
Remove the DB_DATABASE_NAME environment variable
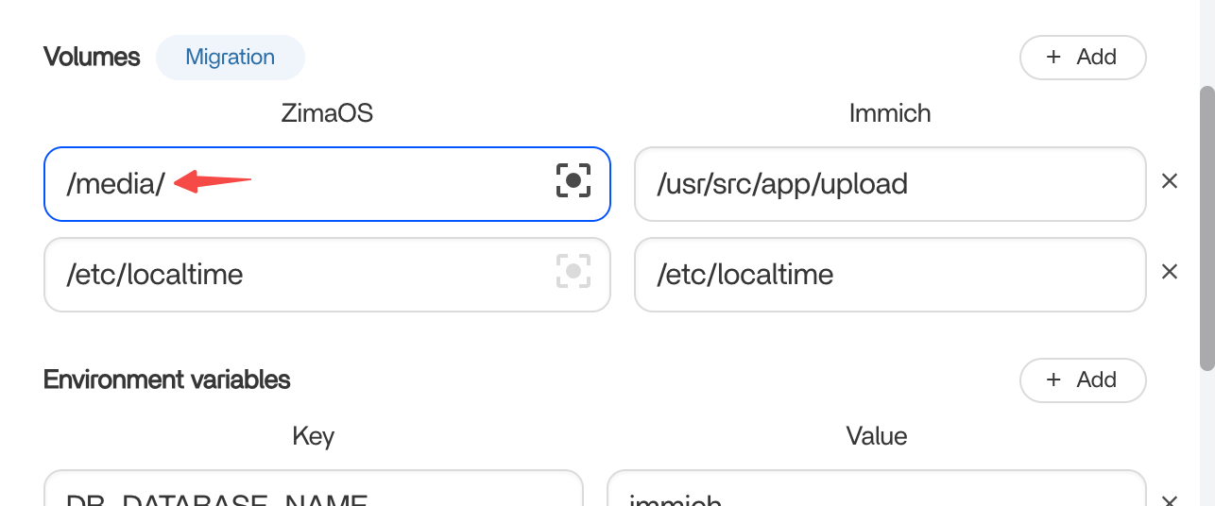pyautogui.click(x=1170, y=500)
